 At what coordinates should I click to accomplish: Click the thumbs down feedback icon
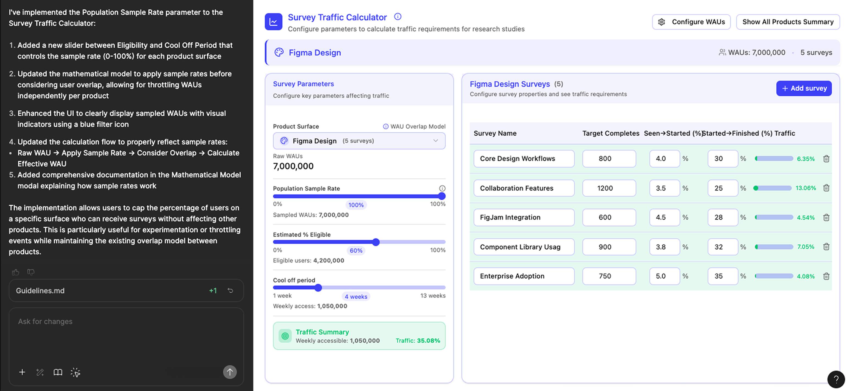(x=31, y=272)
